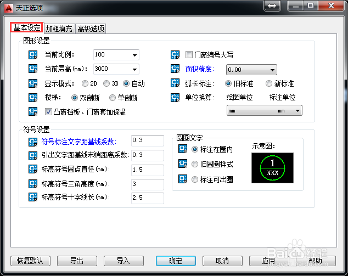Click the icon beside 引出文字距基线末端距离系数
Viewport: 348px width, 276px height.
pyautogui.click(x=33, y=155)
